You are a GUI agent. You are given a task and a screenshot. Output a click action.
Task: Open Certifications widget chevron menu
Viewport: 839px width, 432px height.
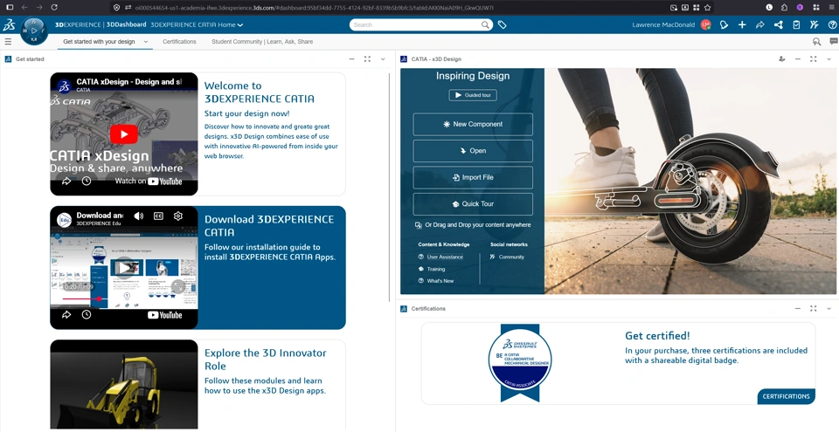point(829,308)
